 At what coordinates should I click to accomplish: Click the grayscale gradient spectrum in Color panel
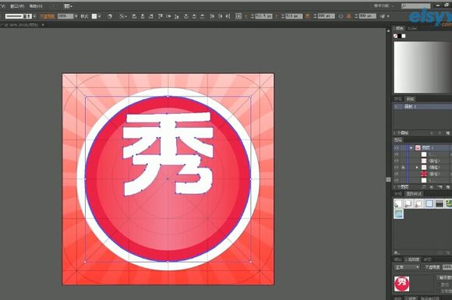click(x=423, y=67)
